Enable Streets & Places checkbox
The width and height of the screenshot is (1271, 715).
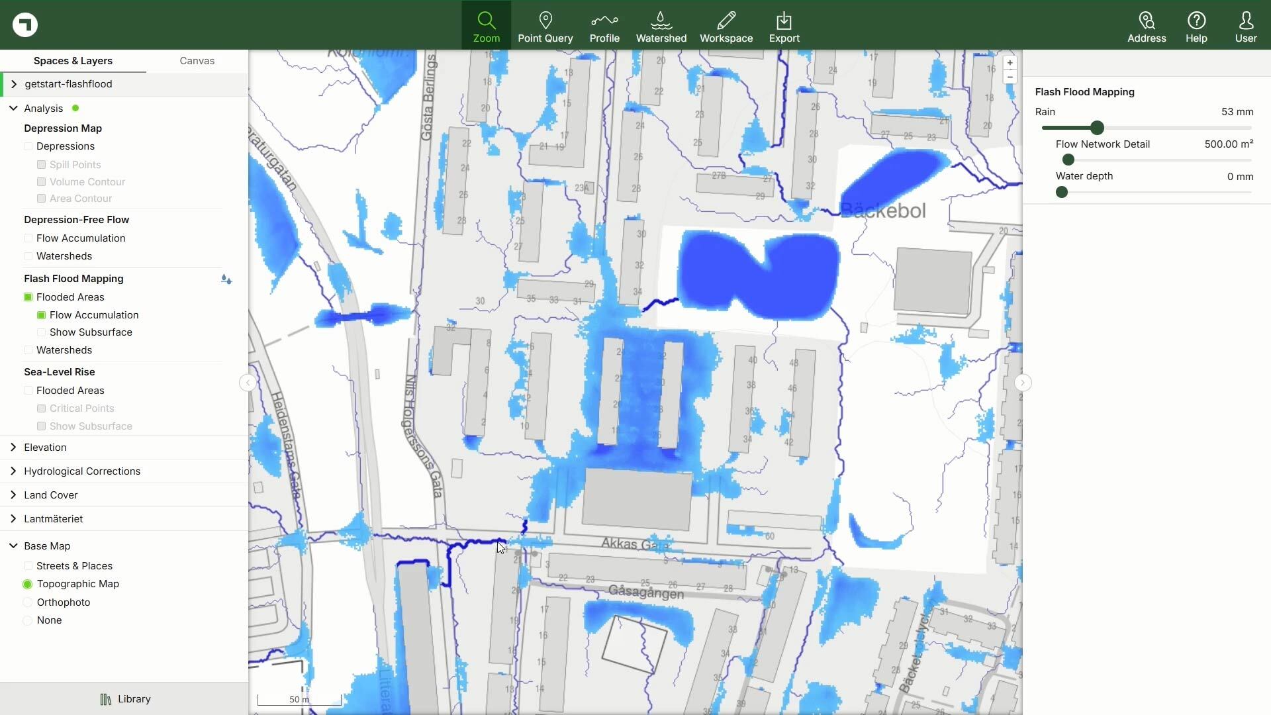point(28,566)
